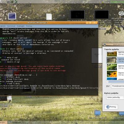This screenshot has height=124, width=124.
Task: Open the computer monitor desktop icon
Action: coord(12,16)
